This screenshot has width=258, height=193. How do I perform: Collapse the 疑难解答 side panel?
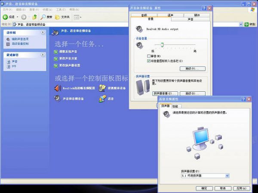[x=43, y=55]
